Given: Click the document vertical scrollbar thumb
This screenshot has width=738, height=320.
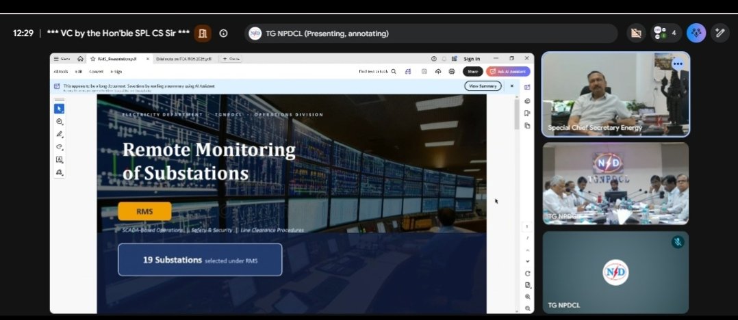Looking at the screenshot, I should click(517, 114).
